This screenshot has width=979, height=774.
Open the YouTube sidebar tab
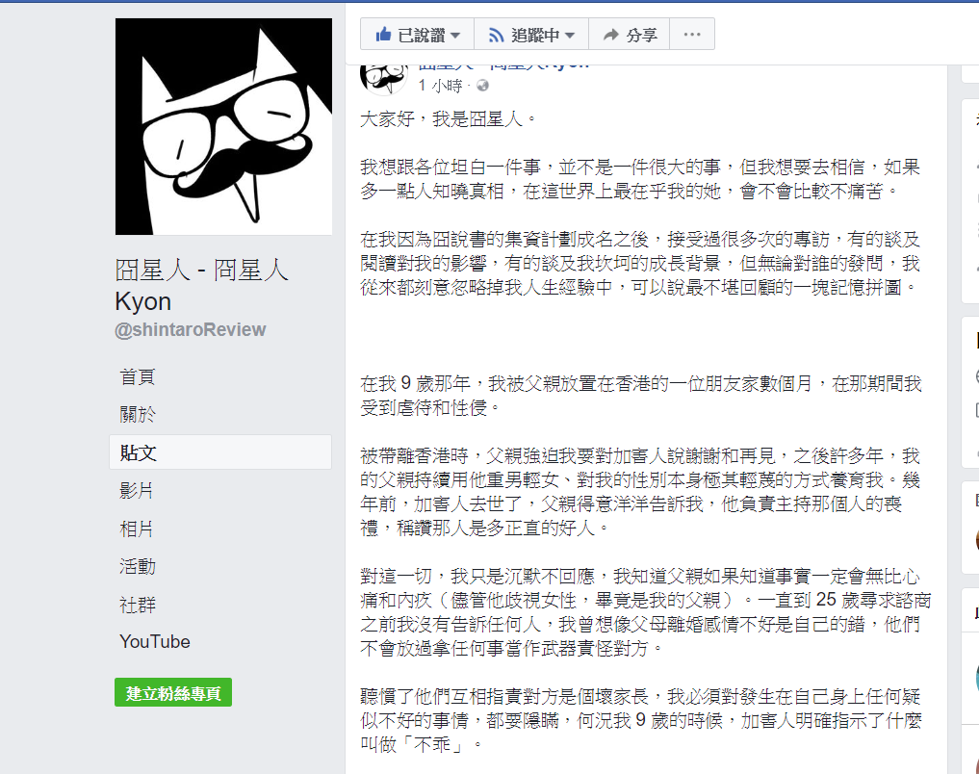coord(155,642)
